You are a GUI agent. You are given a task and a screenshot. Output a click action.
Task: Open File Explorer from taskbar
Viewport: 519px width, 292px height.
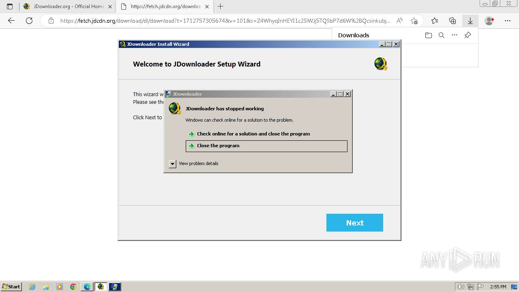point(46,287)
